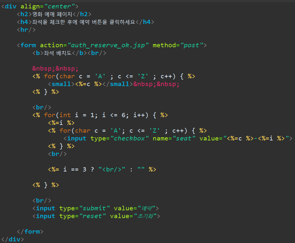The image size is (295, 243).
Task: Click the opening div align center tag
Action: pos(40,6)
